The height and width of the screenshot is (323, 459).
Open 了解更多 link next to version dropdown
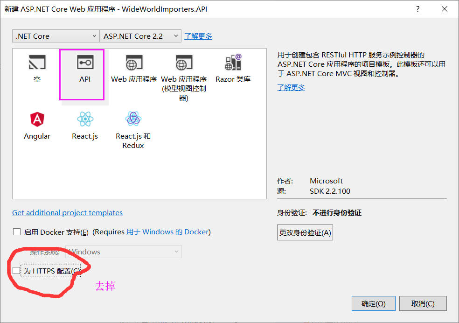(x=198, y=36)
